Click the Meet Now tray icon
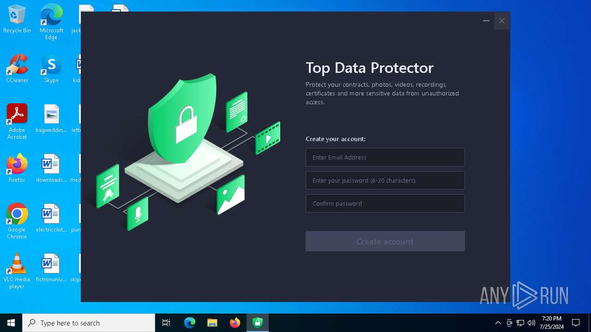This screenshot has height=332, width=591. 509,323
